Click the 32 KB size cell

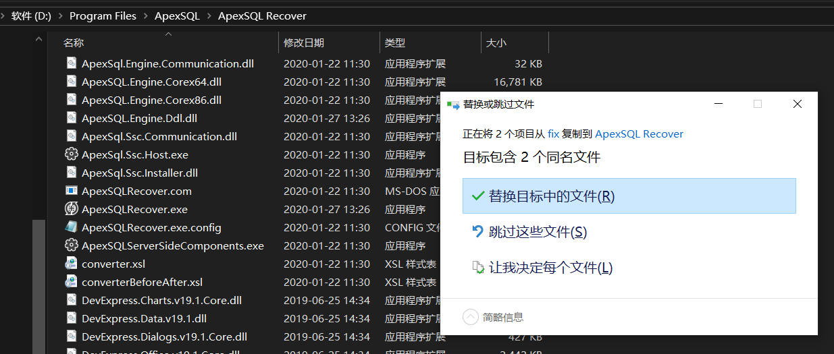pyautogui.click(x=528, y=64)
